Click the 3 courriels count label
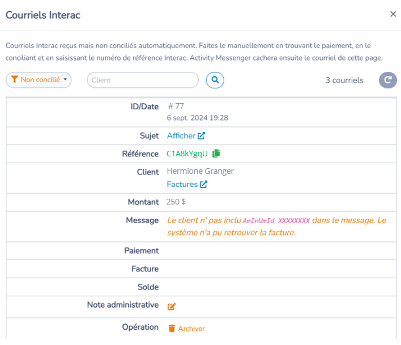 tap(344, 80)
